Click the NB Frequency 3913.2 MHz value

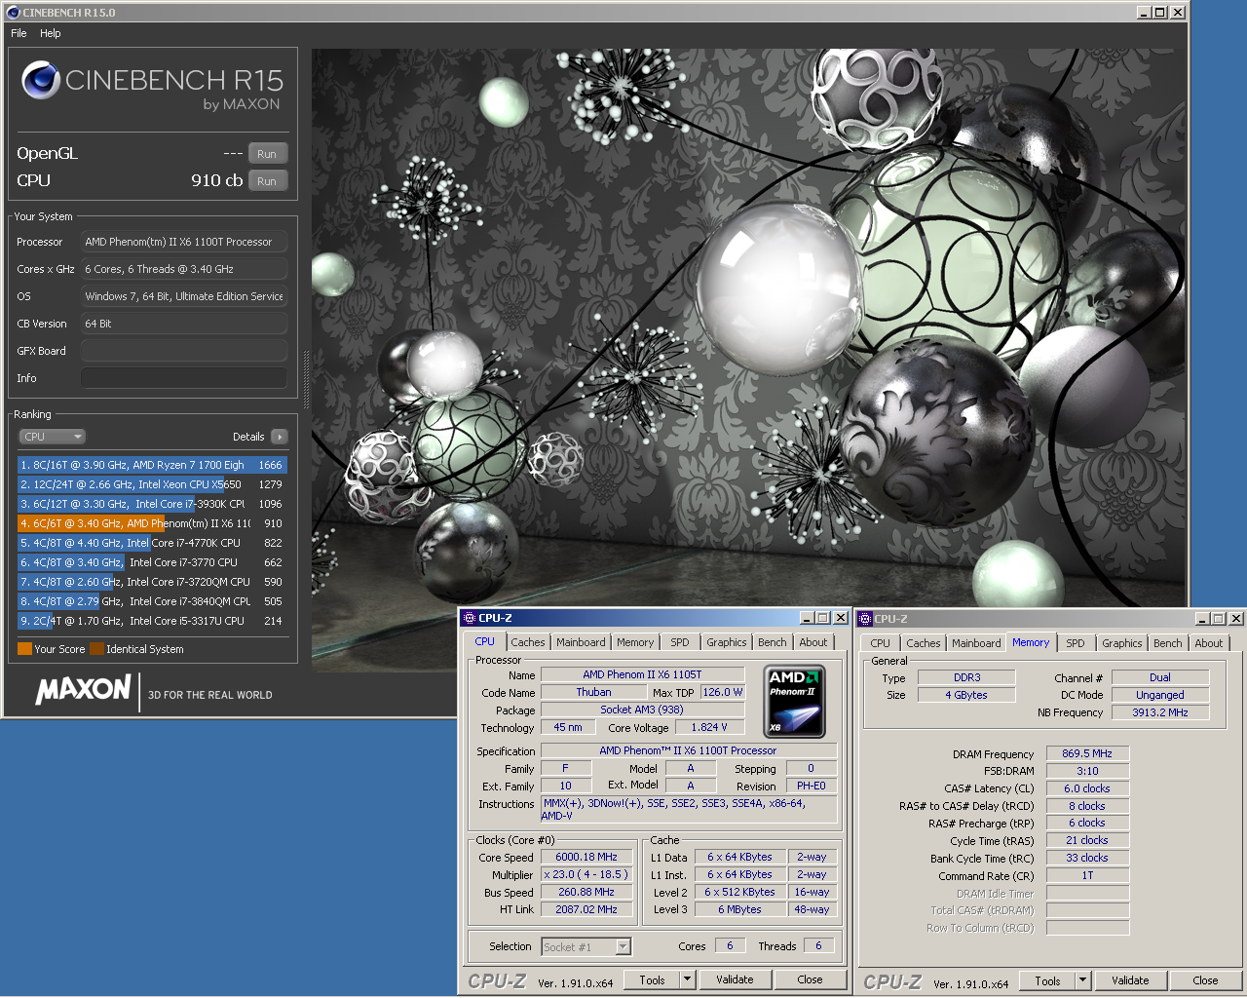1160,712
